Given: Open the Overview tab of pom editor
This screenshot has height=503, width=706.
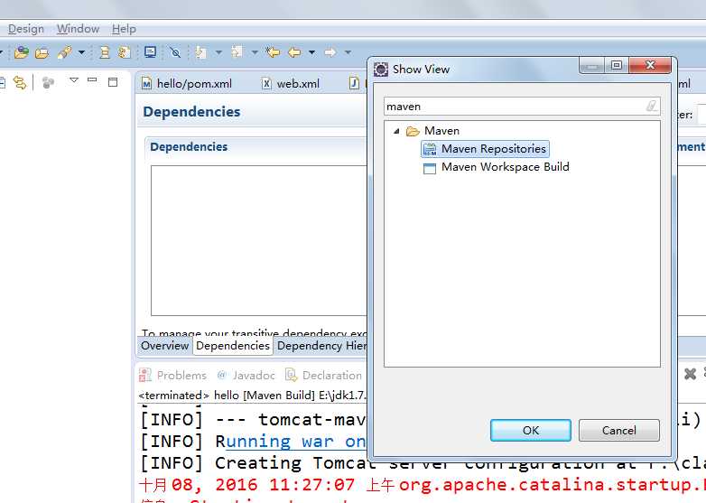Looking at the screenshot, I should point(165,346).
